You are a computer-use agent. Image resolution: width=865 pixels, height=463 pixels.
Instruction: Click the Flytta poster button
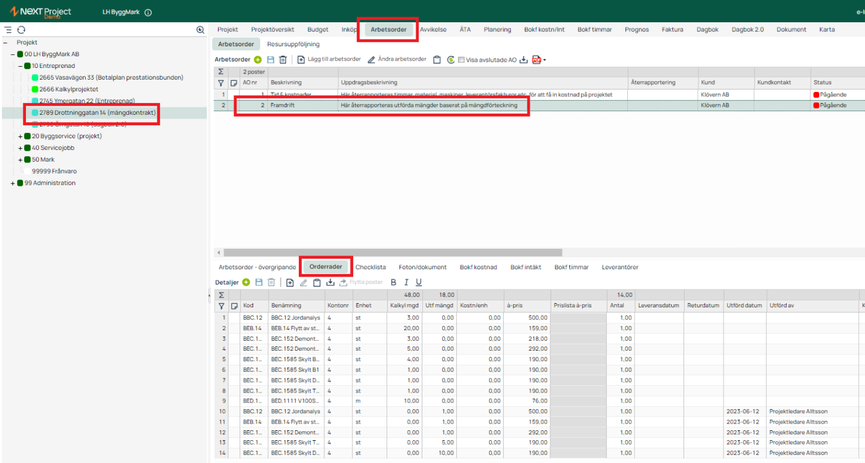pos(361,282)
